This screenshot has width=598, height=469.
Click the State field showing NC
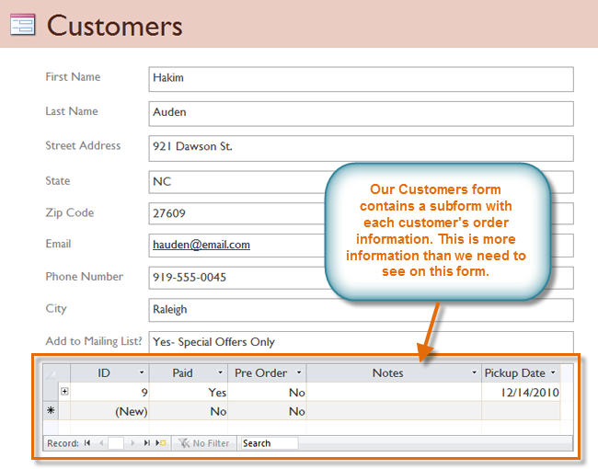[236, 182]
